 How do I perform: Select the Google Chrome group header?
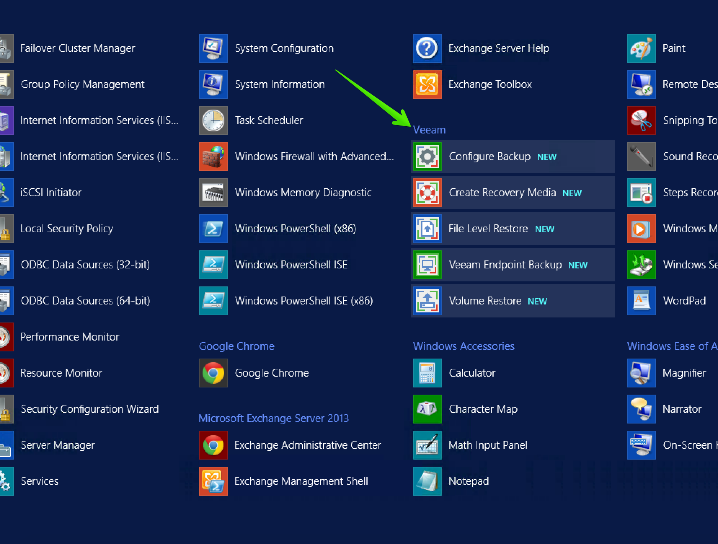click(x=236, y=346)
